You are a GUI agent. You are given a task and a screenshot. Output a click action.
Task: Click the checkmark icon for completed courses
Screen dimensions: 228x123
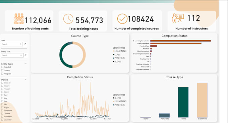[x=122, y=19]
